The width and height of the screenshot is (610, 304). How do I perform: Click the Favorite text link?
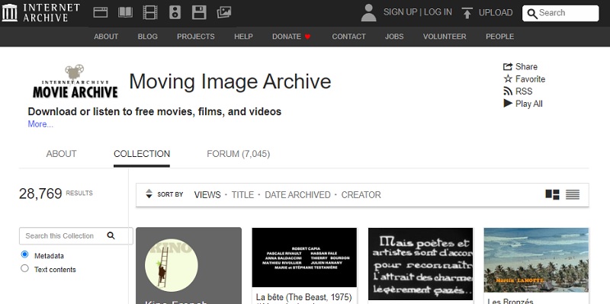click(530, 79)
